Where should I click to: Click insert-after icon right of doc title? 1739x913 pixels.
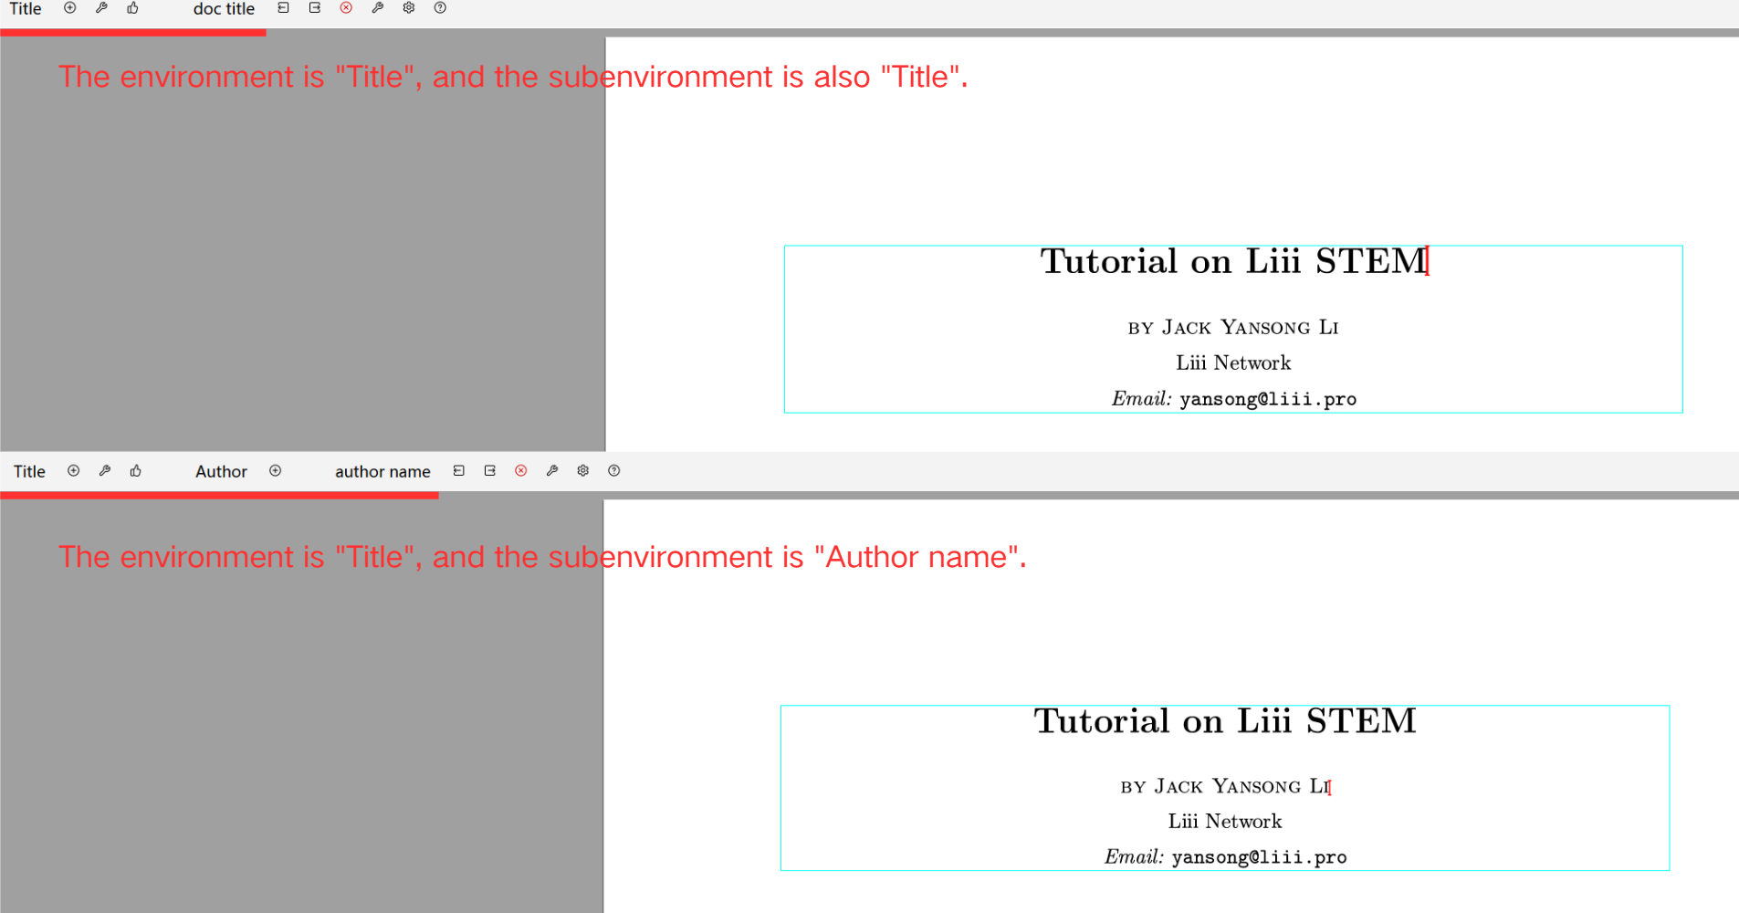[x=314, y=8]
